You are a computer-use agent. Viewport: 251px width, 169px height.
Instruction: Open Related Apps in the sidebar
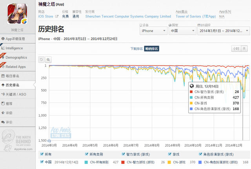click(x=18, y=67)
